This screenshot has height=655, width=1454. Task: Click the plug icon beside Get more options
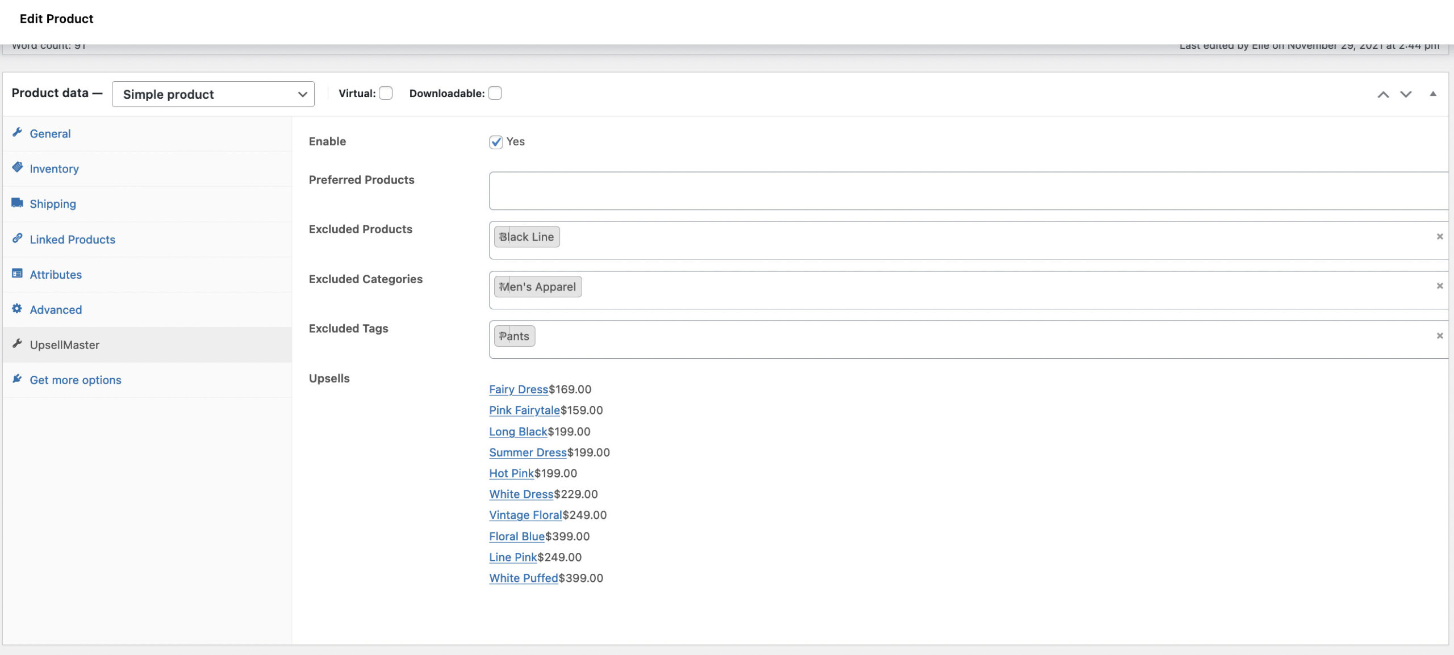(17, 379)
